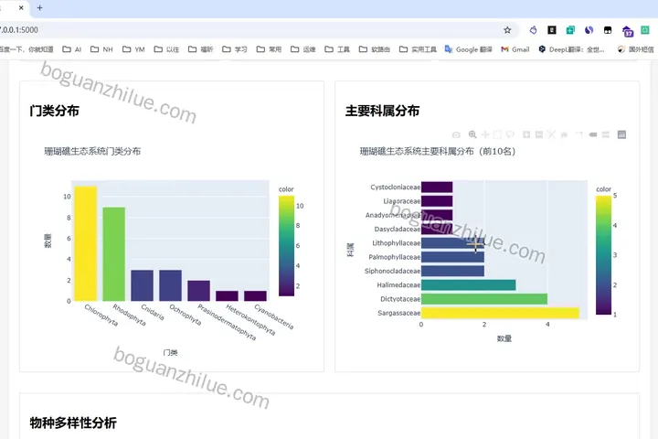Click the Siphonocladaceae bar
The width and height of the screenshot is (658, 439).
coord(452,271)
